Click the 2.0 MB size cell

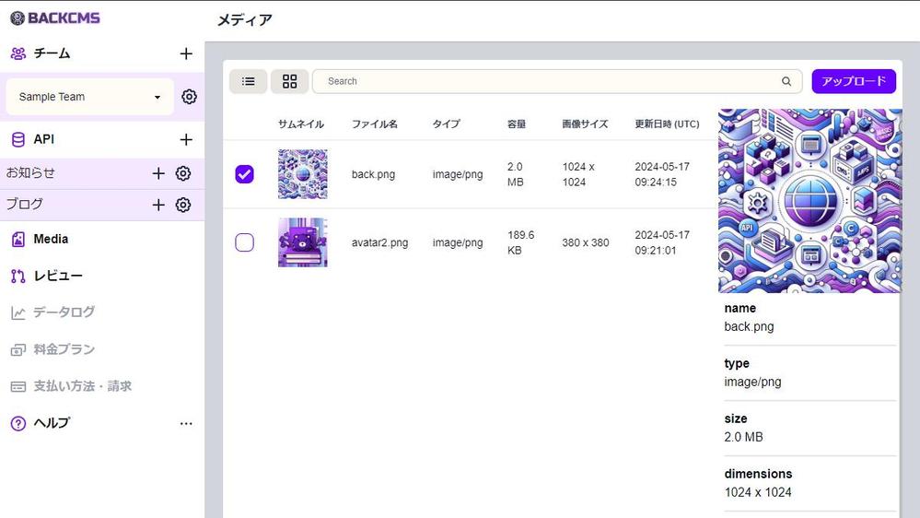516,174
